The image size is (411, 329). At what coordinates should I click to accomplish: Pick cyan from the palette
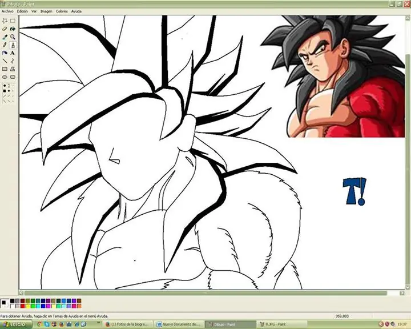point(38,306)
